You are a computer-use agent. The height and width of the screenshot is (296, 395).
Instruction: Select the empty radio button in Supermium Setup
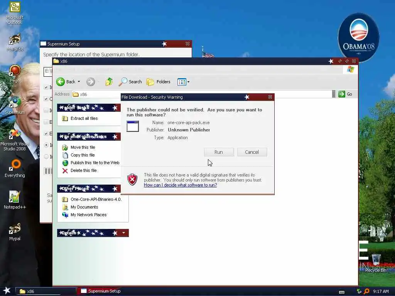(46, 156)
